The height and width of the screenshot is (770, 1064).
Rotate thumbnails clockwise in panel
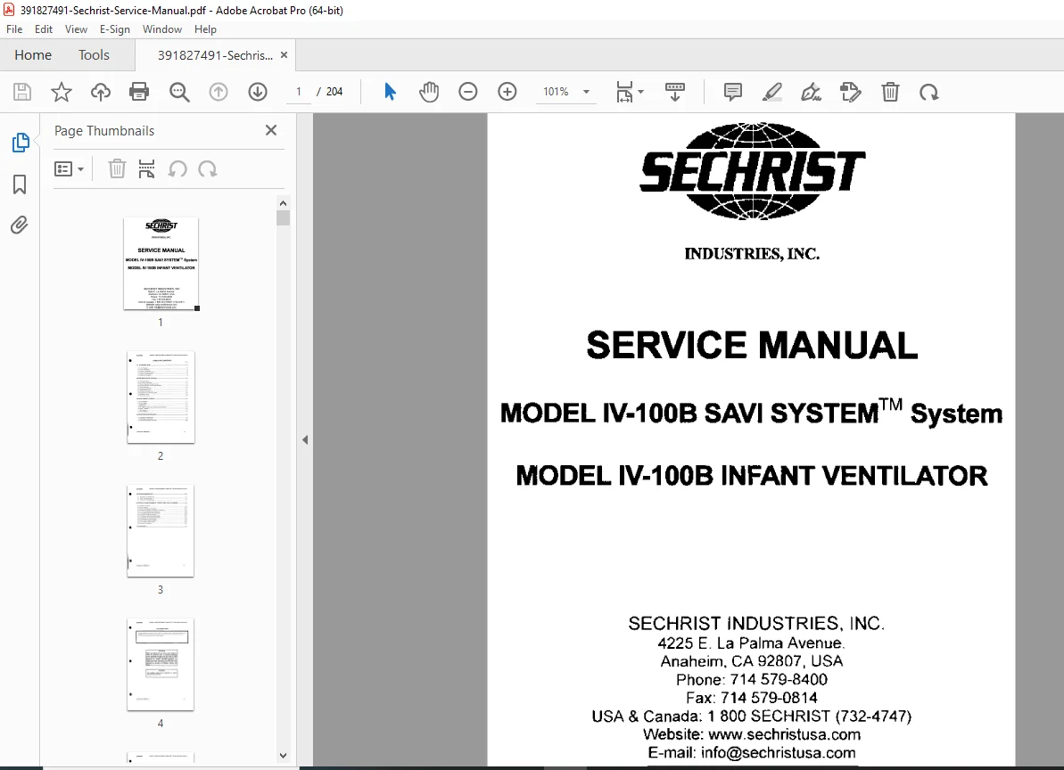pyautogui.click(x=208, y=168)
